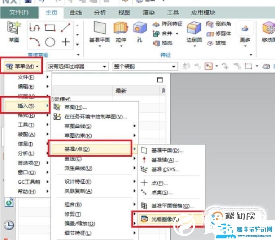Image resolution: width=275 pixels, height=240 pixels.
Task: Open the GC Toolkit (GC工具箱) menu item
Action: [27, 182]
